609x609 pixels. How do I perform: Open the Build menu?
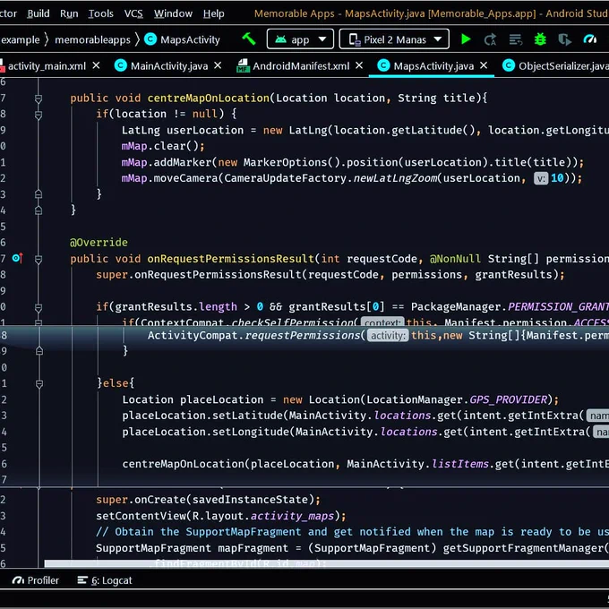39,13
